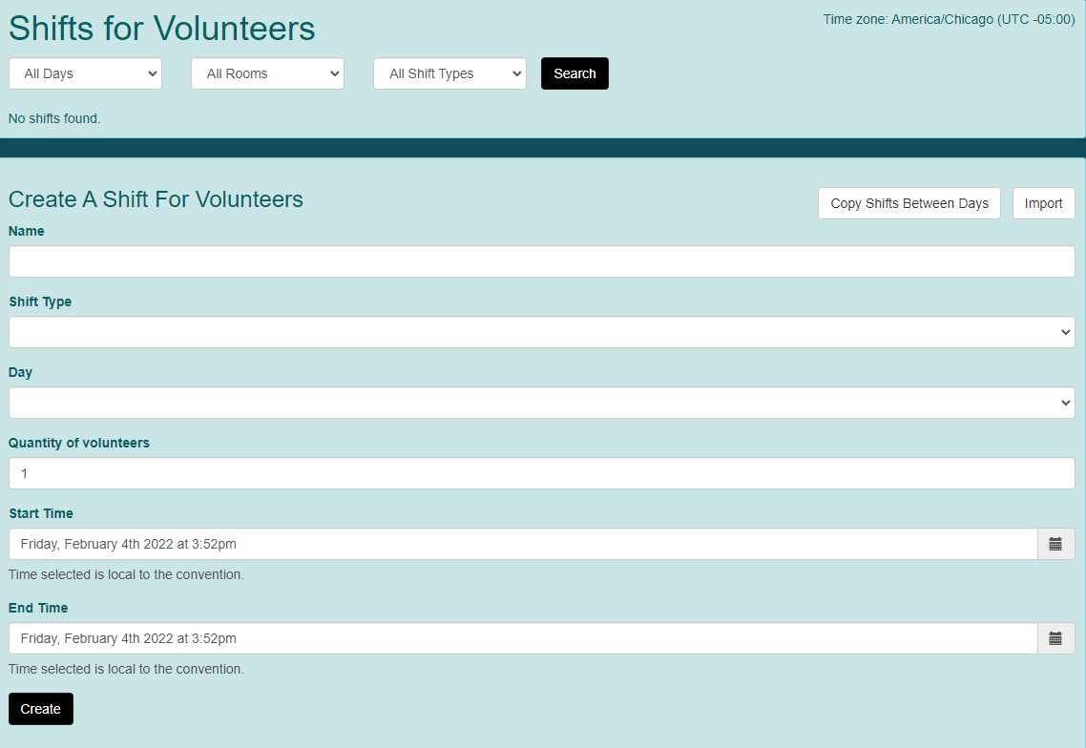
Task: Click the Start Time text field
Action: pos(523,545)
